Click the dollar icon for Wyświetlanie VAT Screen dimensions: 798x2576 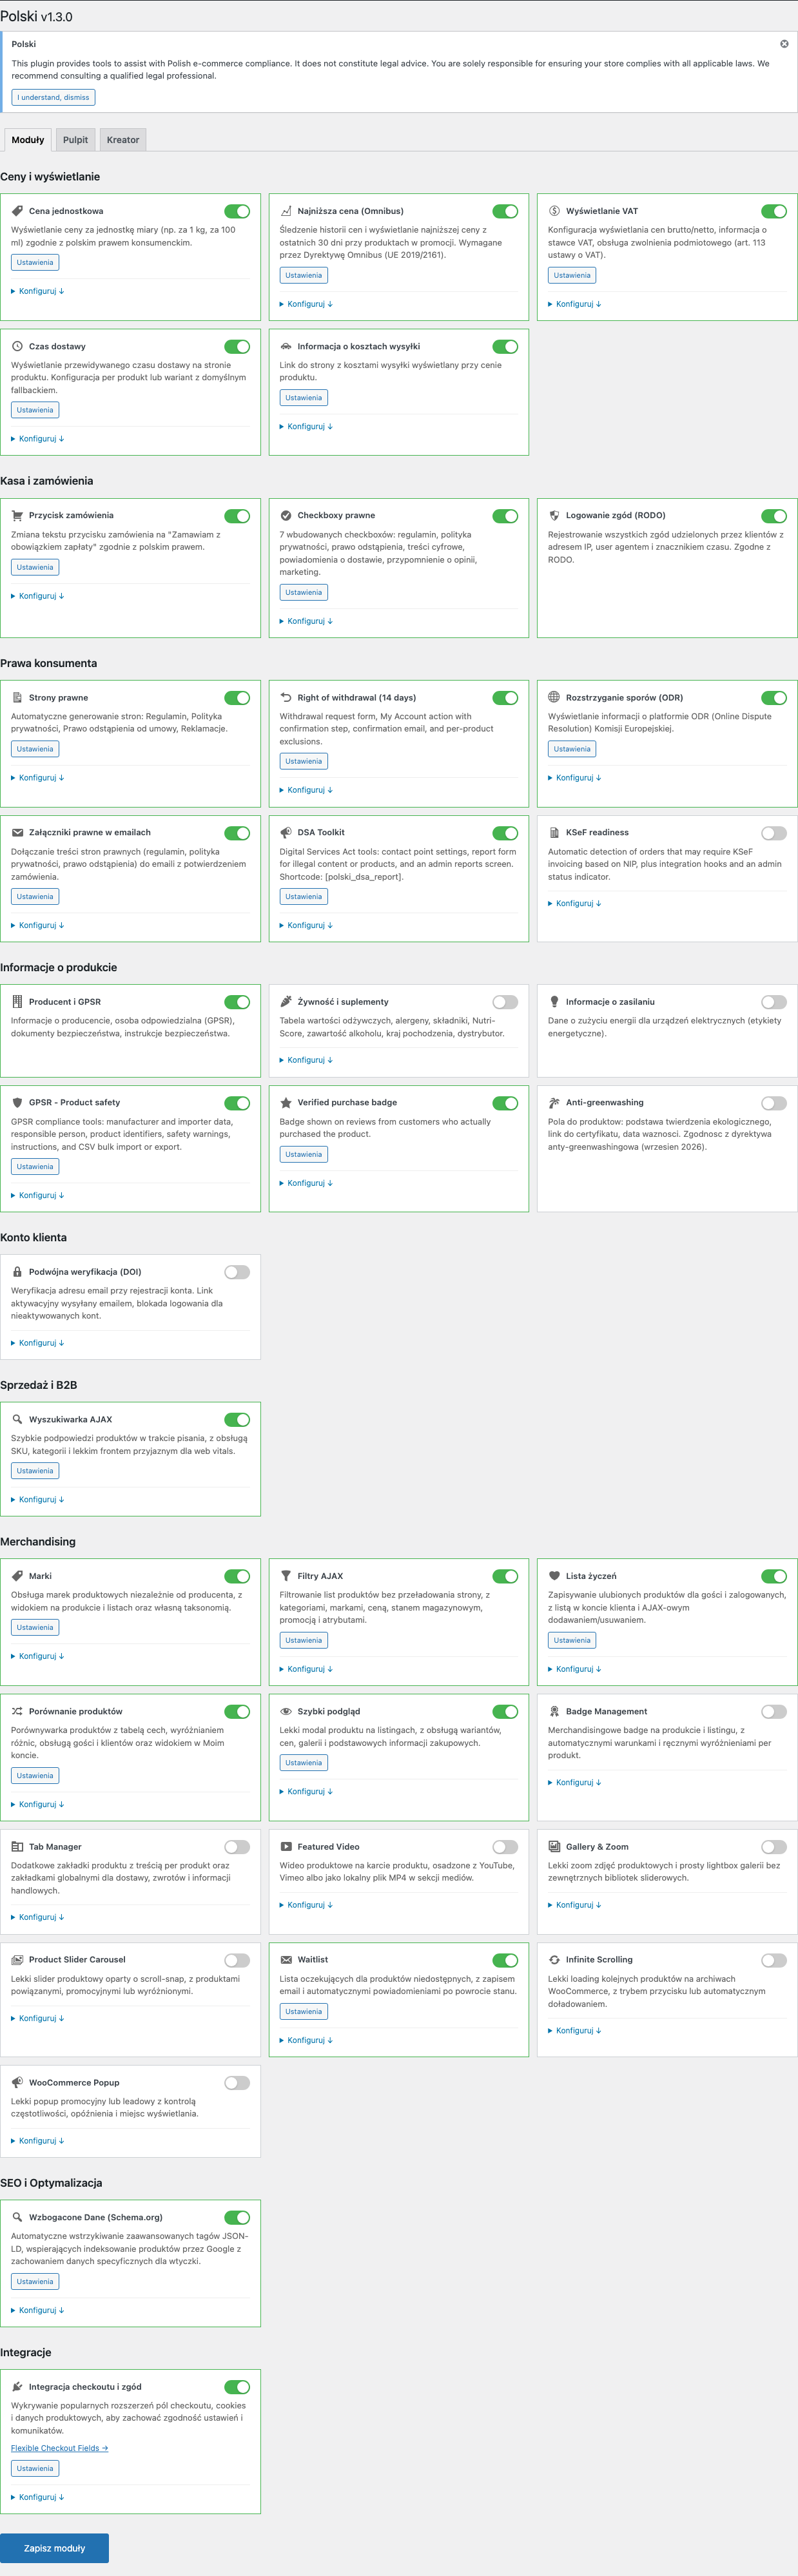coord(554,211)
